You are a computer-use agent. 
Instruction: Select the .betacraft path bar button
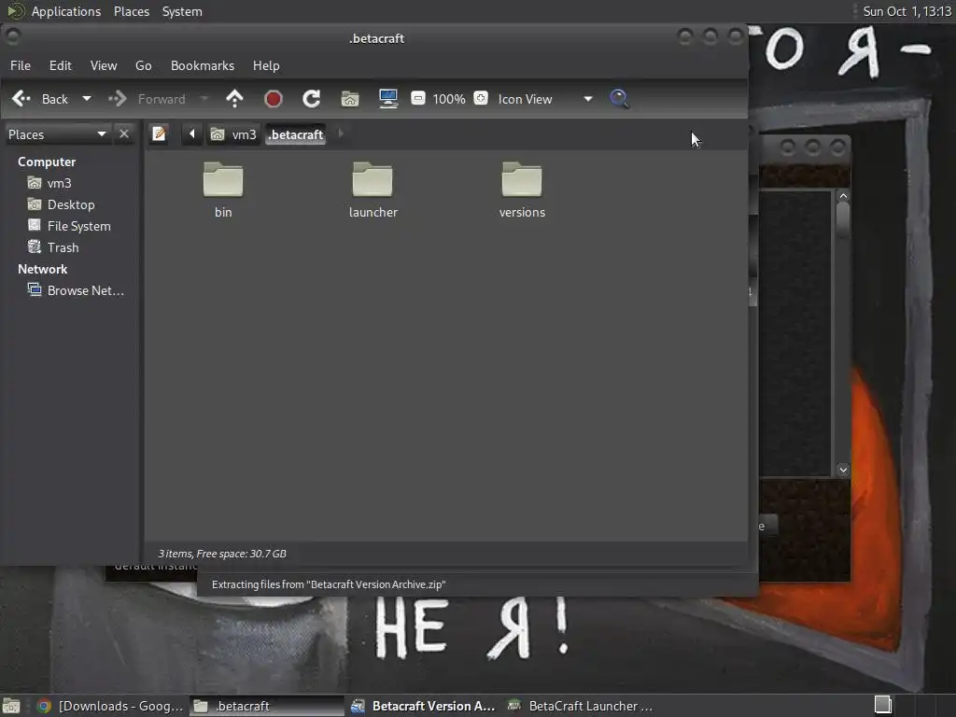[x=296, y=134]
